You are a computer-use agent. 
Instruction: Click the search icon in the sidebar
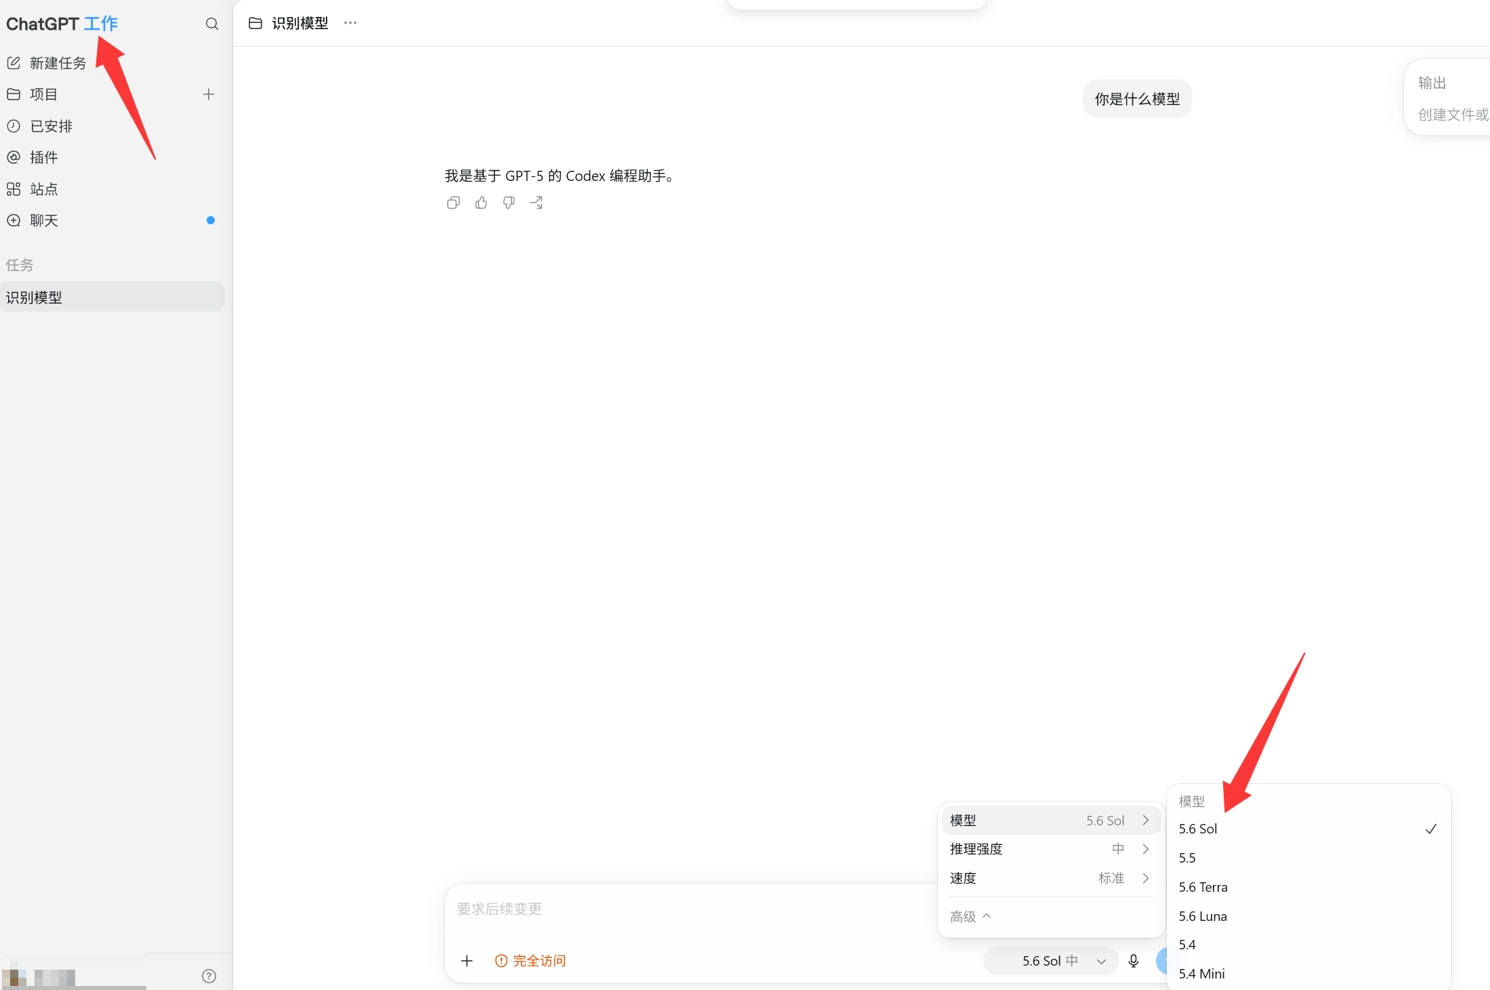coord(212,24)
